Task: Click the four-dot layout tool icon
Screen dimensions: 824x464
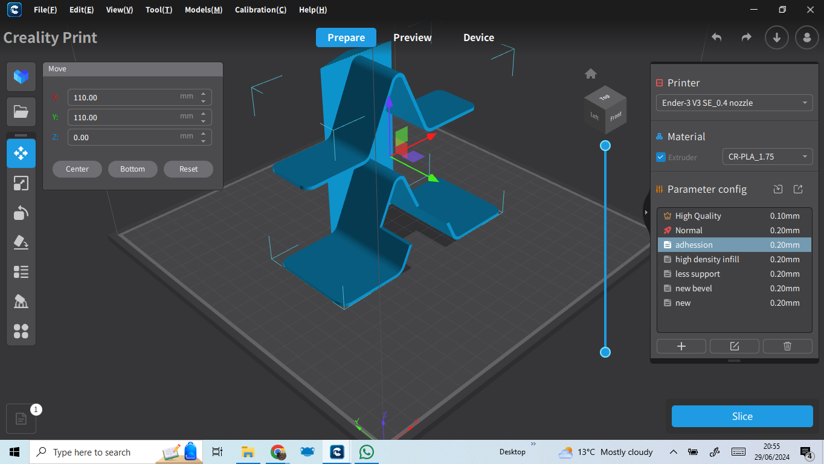Action: 21,331
